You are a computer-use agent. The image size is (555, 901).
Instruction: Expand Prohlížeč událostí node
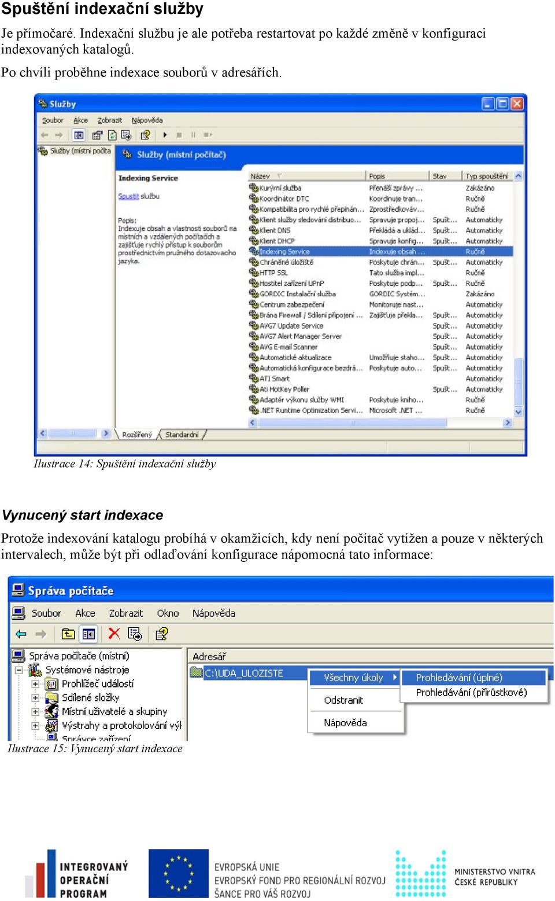click(35, 684)
